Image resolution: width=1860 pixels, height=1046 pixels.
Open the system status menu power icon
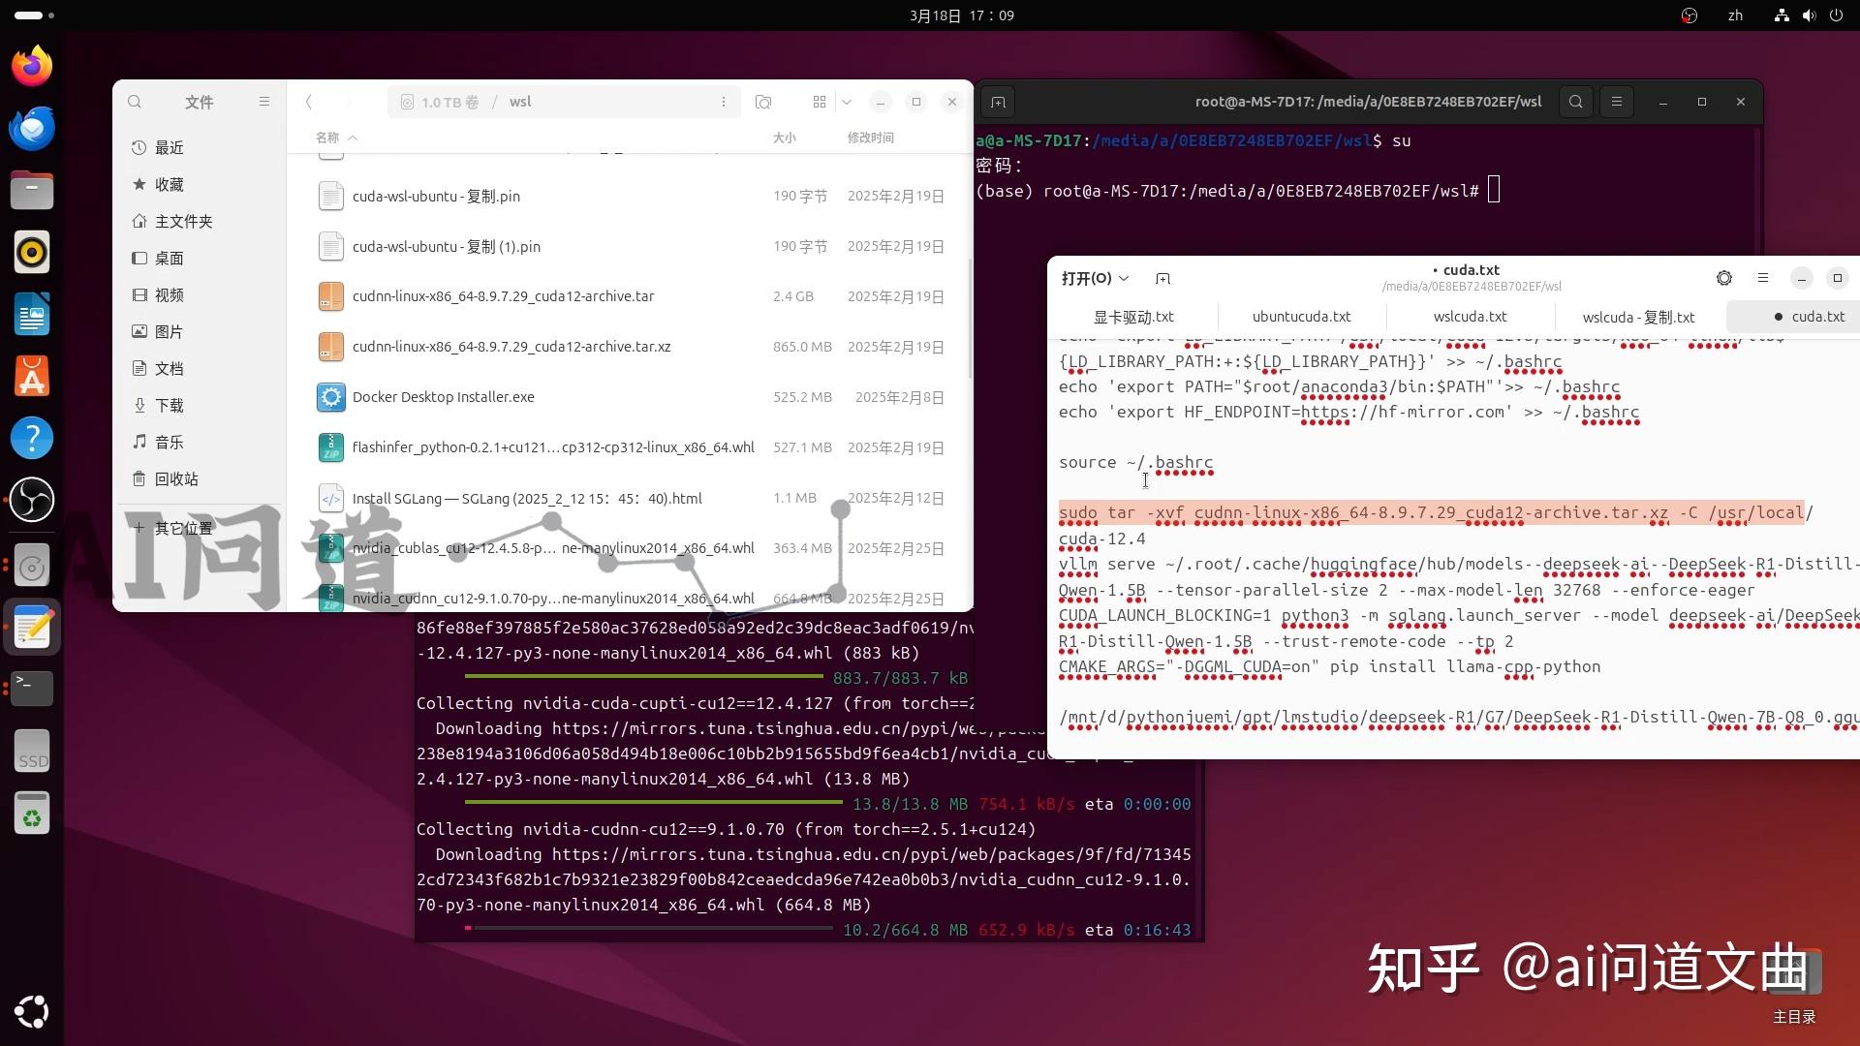1836,15
